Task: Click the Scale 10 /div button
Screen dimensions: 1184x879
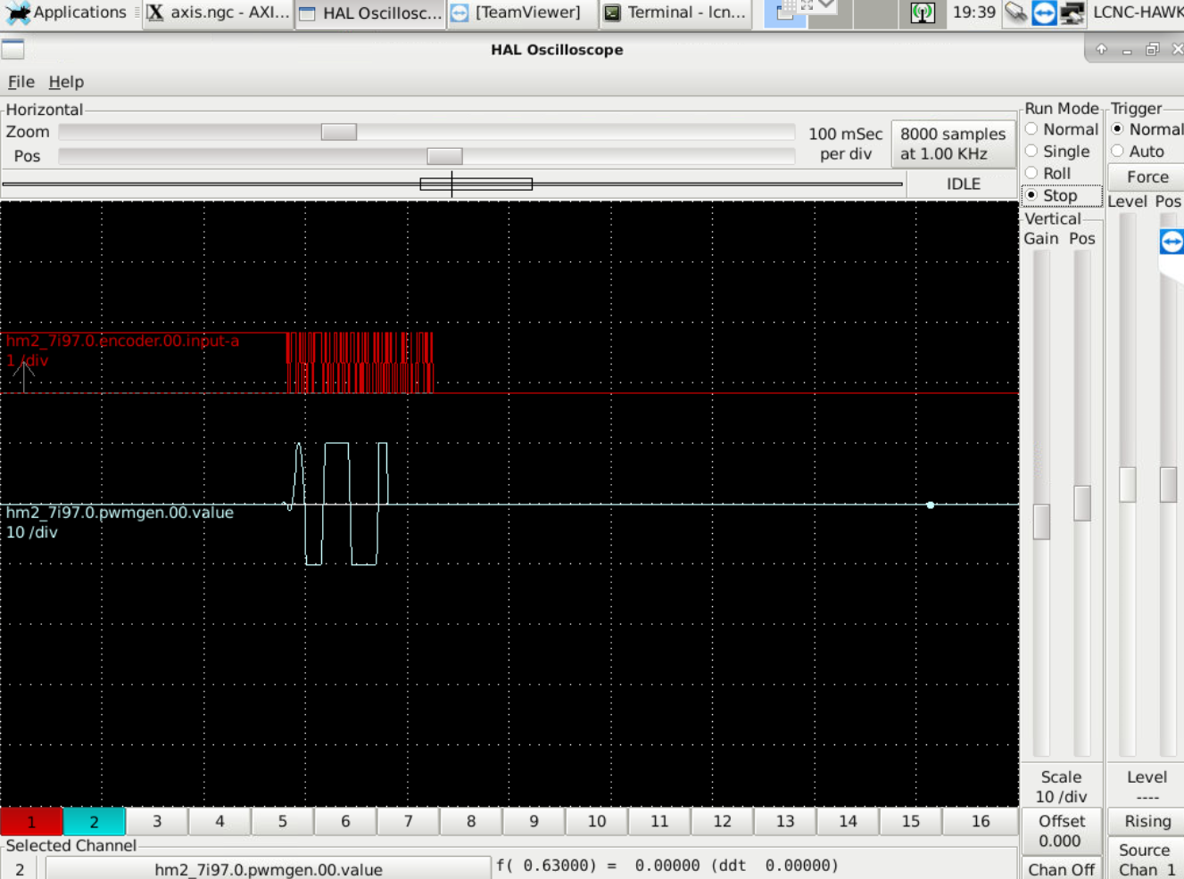Action: point(1061,786)
